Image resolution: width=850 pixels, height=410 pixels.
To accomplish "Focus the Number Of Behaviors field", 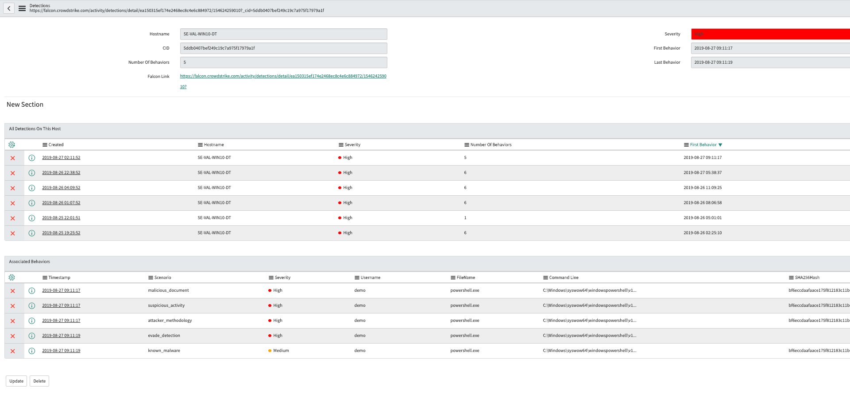I will point(284,62).
